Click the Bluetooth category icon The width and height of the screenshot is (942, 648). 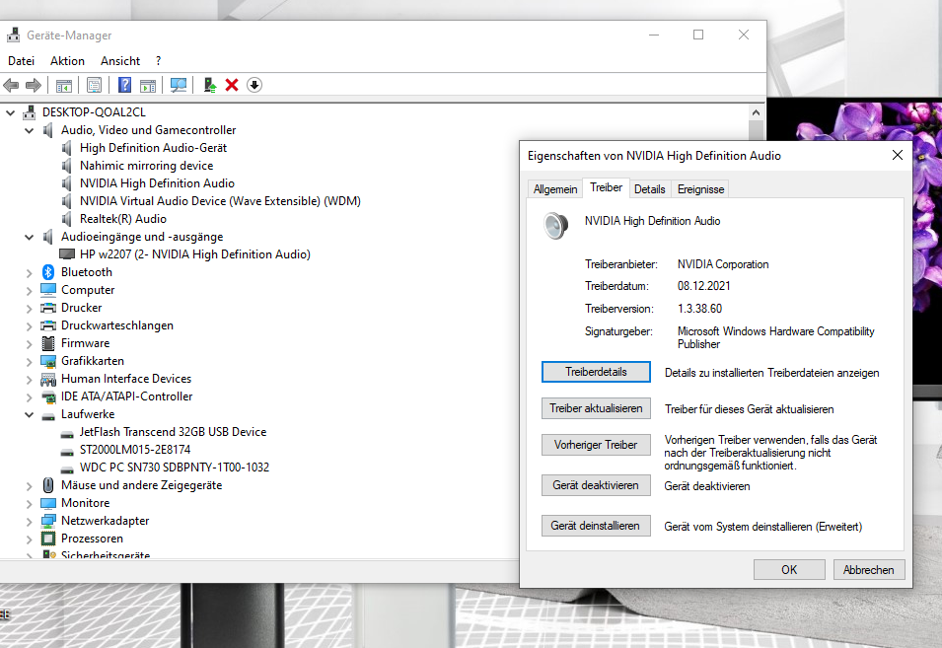coord(48,272)
